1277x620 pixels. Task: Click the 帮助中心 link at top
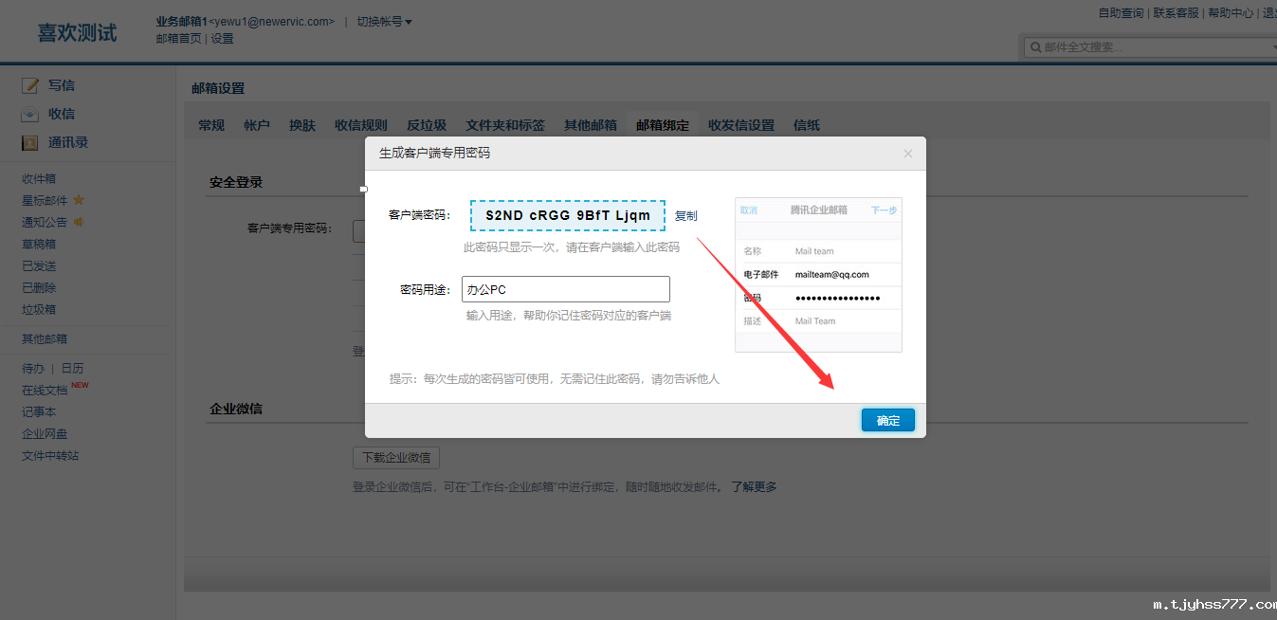click(1230, 13)
